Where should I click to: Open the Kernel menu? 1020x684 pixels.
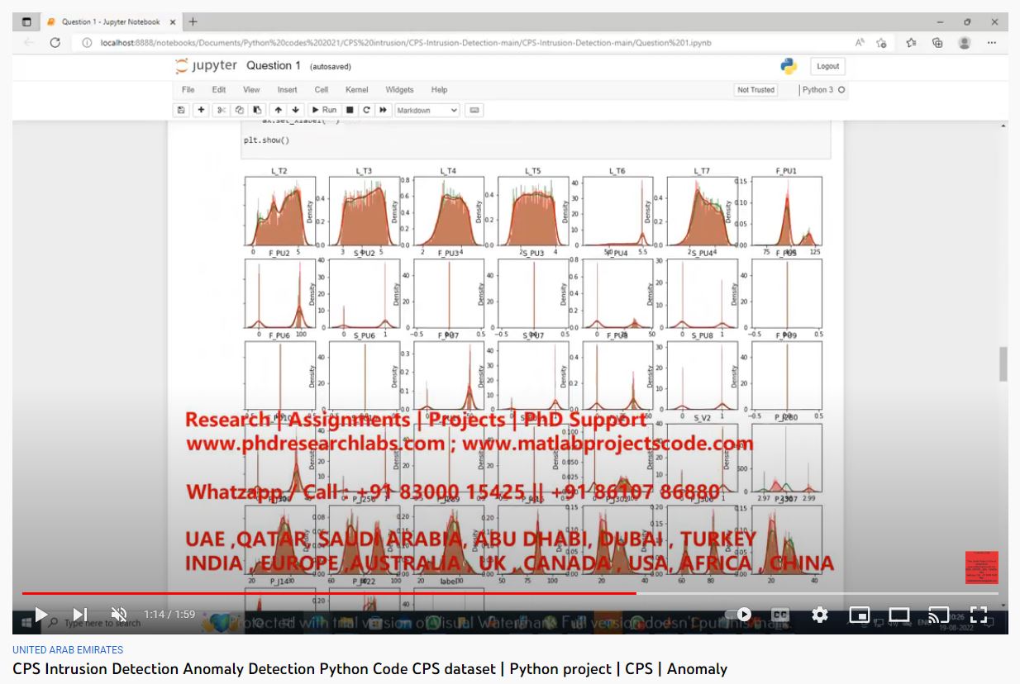(x=357, y=90)
